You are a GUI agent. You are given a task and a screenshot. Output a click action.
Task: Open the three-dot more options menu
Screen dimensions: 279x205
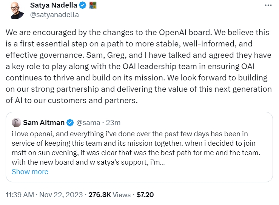pyautogui.click(x=268, y=6)
